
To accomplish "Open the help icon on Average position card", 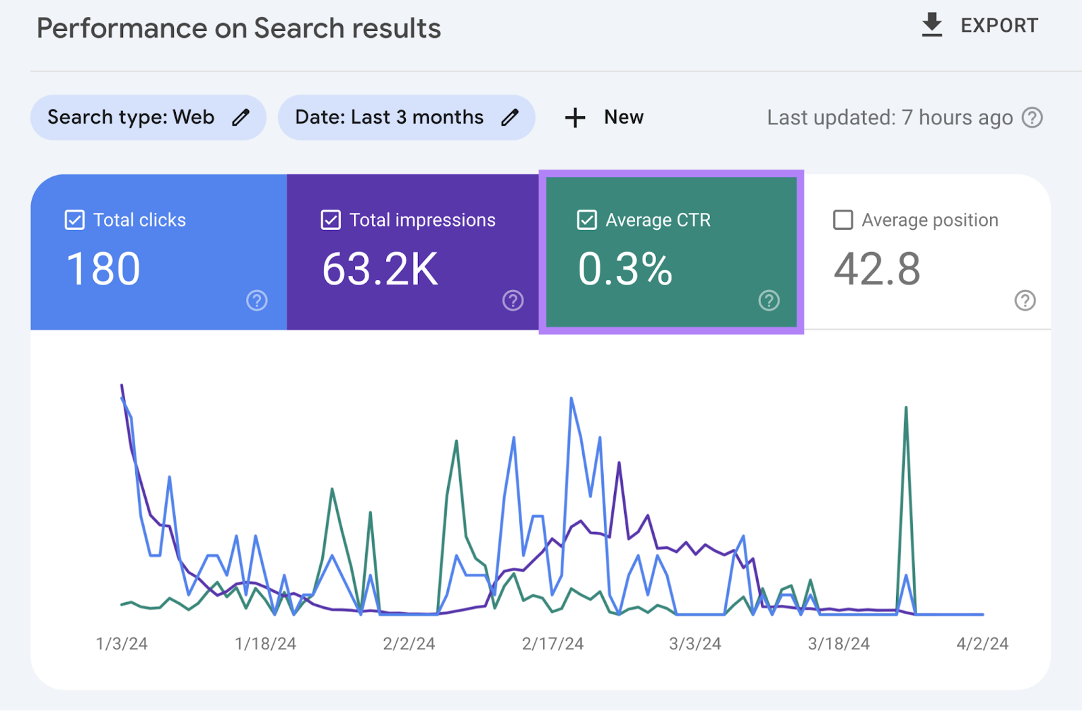I will point(1026,301).
